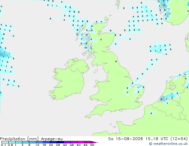Image resolution: width=189 pixels, height=146 pixels.
Task: Click the over-50 arrow end of legend
Action: (x=94, y=142)
